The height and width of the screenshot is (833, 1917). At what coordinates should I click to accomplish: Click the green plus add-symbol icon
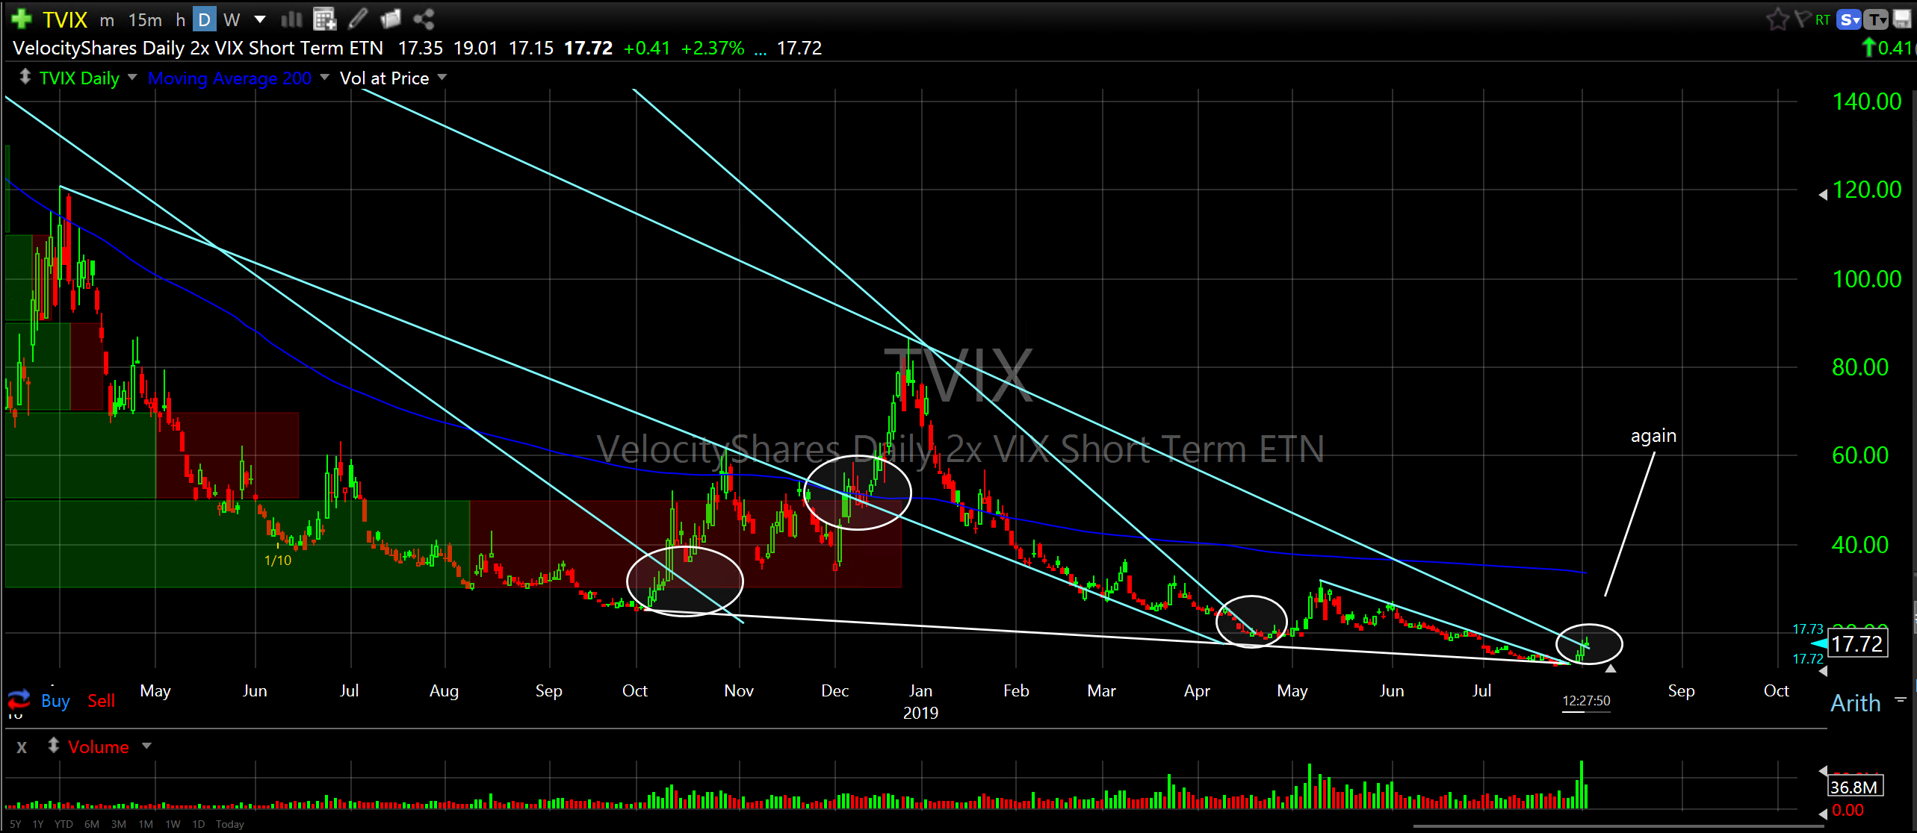21,18
